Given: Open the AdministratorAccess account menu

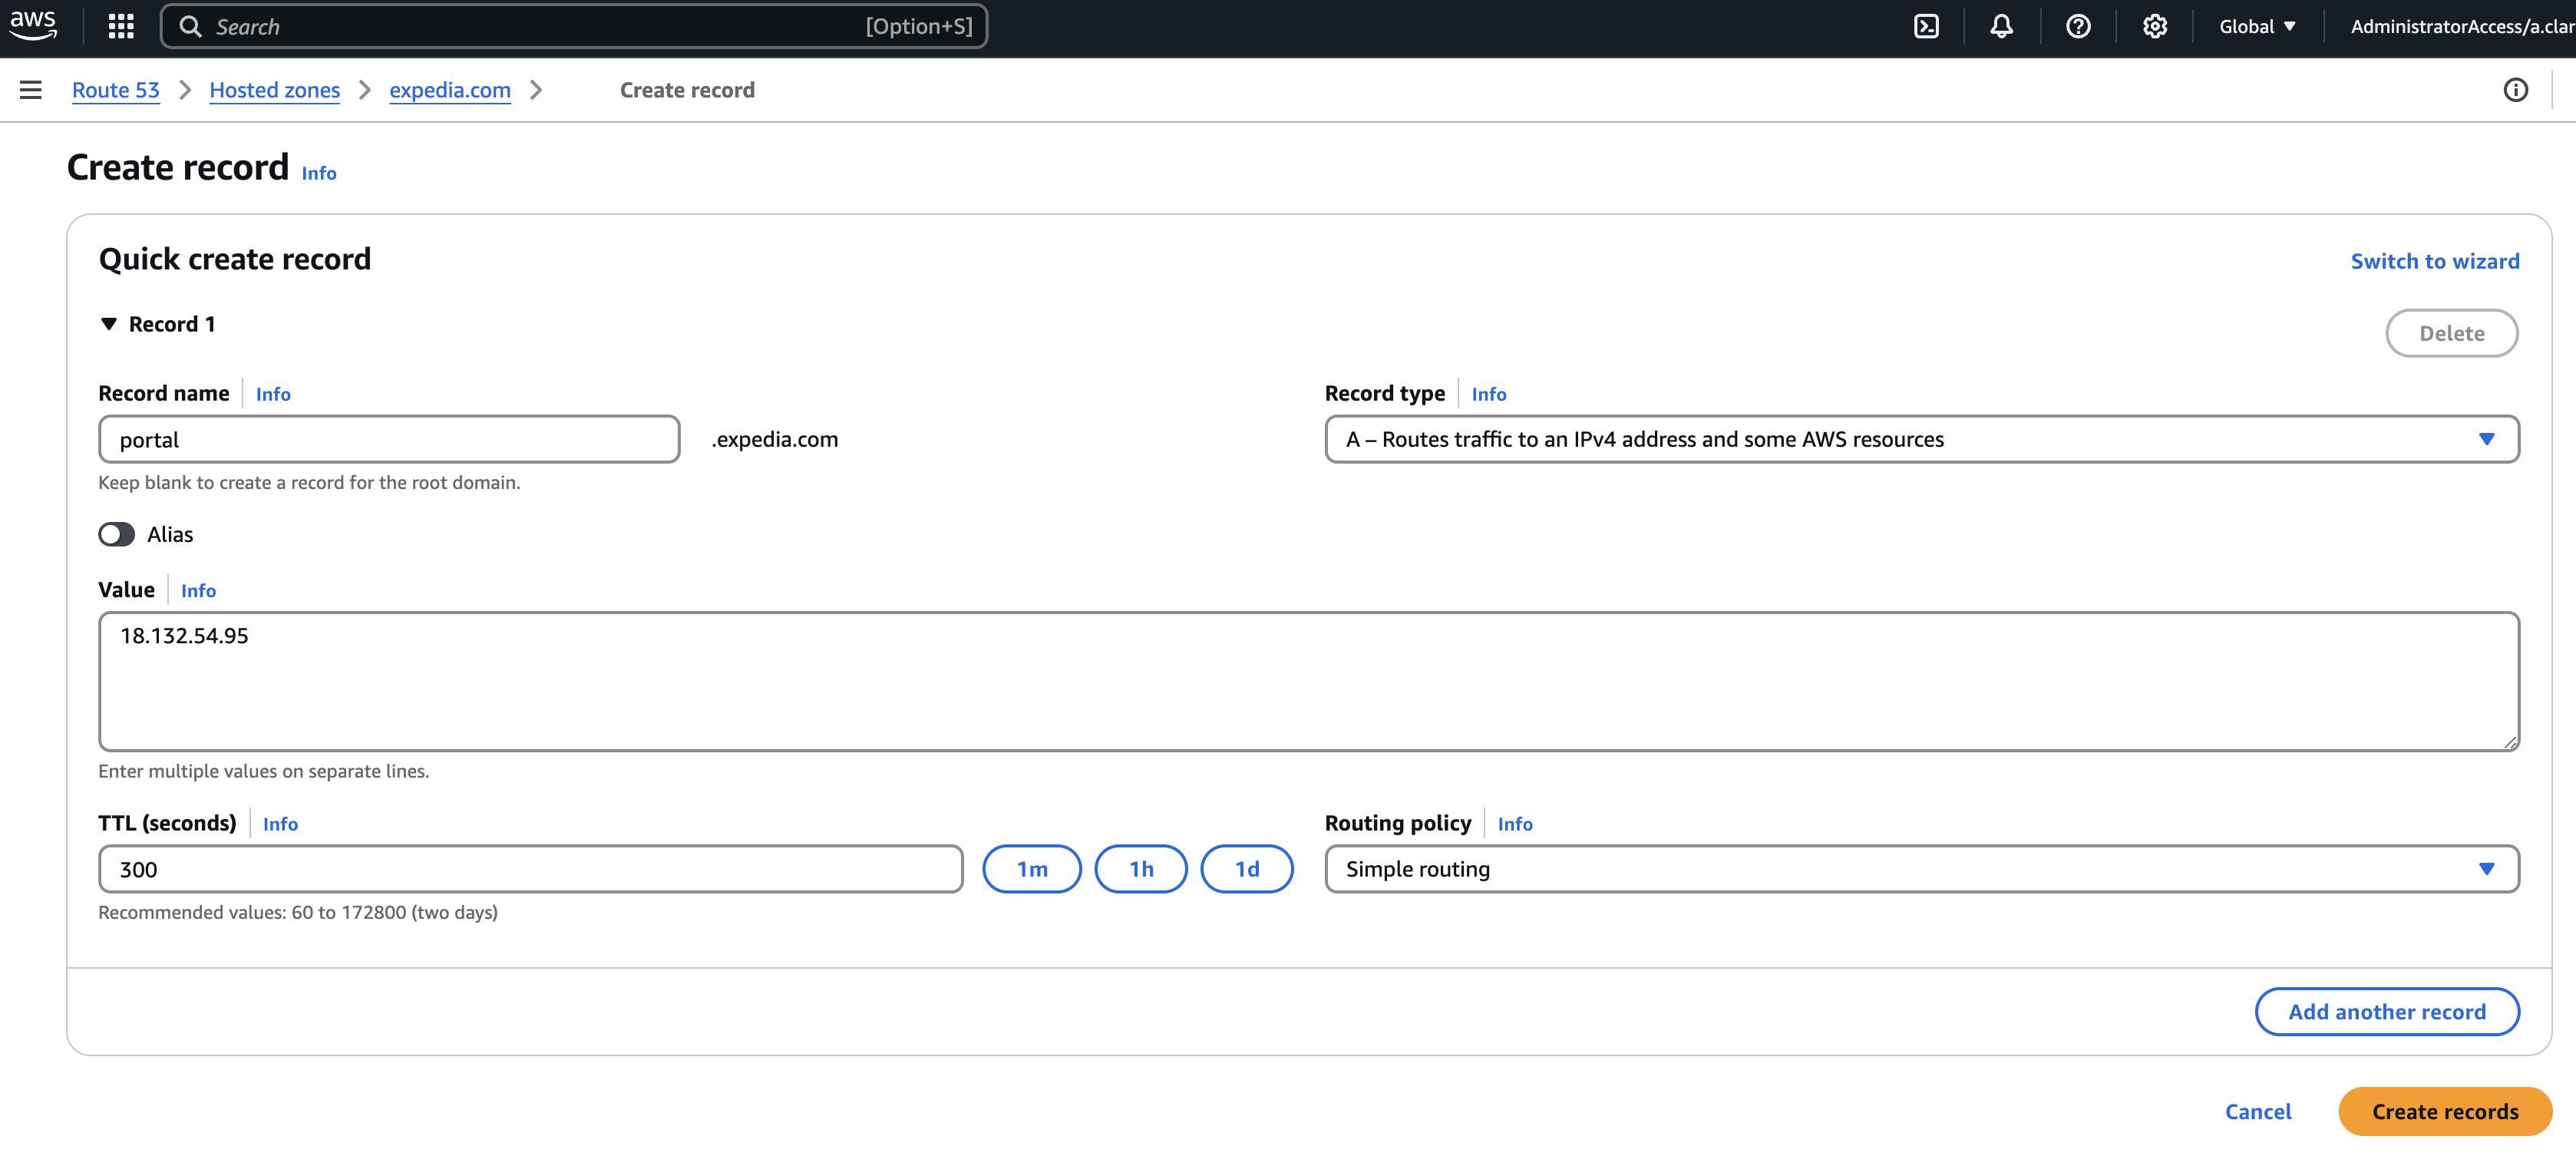Looking at the screenshot, I should point(2462,27).
